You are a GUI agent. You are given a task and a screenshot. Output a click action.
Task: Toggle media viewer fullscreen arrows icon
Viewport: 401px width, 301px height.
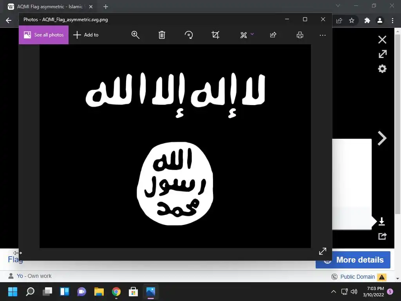(x=383, y=54)
